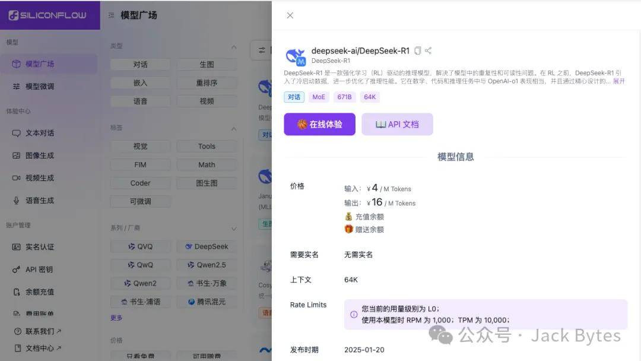This screenshot has height=361, width=641.
Task: Filter models by 重排序 type
Action: 207,83
